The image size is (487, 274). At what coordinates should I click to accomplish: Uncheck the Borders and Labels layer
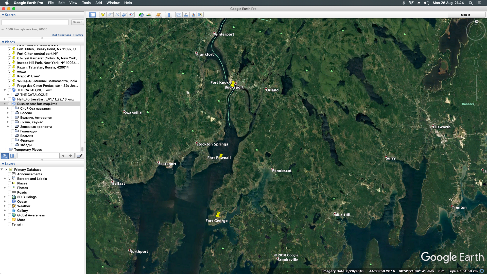10,179
